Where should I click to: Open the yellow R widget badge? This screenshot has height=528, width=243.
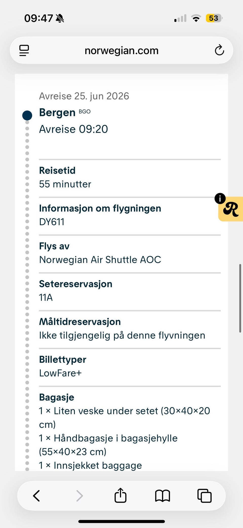231,210
